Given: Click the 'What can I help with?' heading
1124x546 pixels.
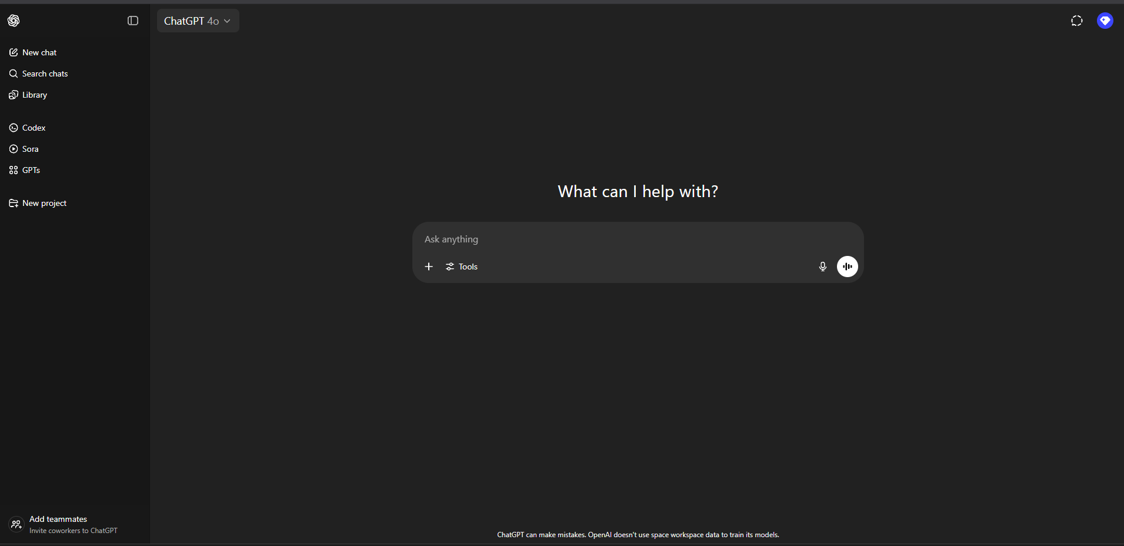Looking at the screenshot, I should (x=638, y=191).
